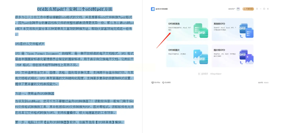Click the heading 方法一：使用金舟OFD转换器
The height and width of the screenshot is (133, 284).
(35, 93)
